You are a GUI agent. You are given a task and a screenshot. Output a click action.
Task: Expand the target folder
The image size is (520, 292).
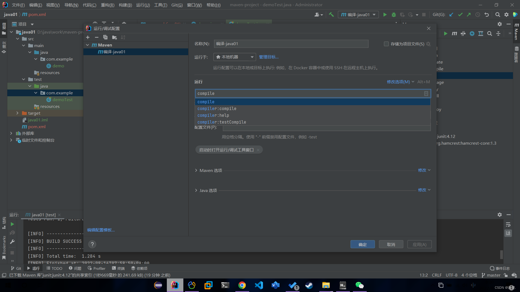point(17,113)
